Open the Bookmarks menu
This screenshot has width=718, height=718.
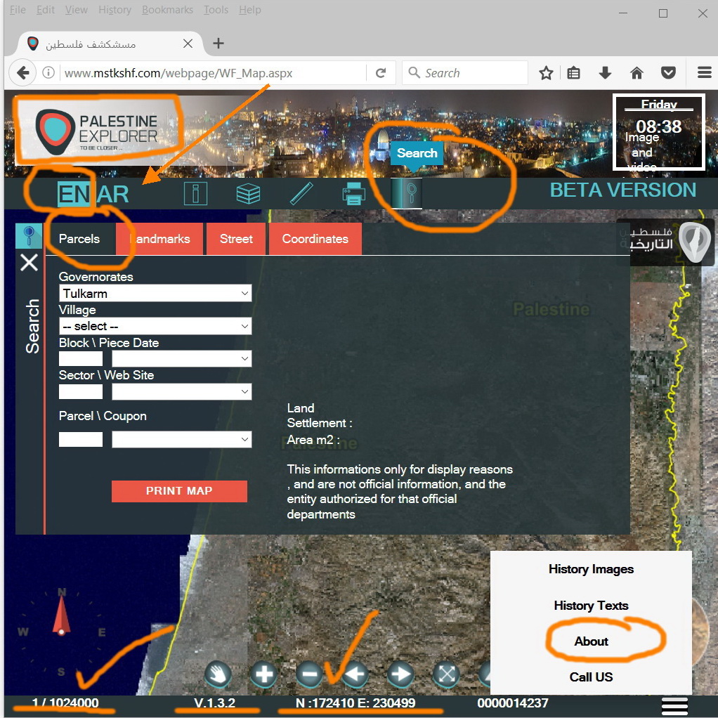click(x=167, y=10)
